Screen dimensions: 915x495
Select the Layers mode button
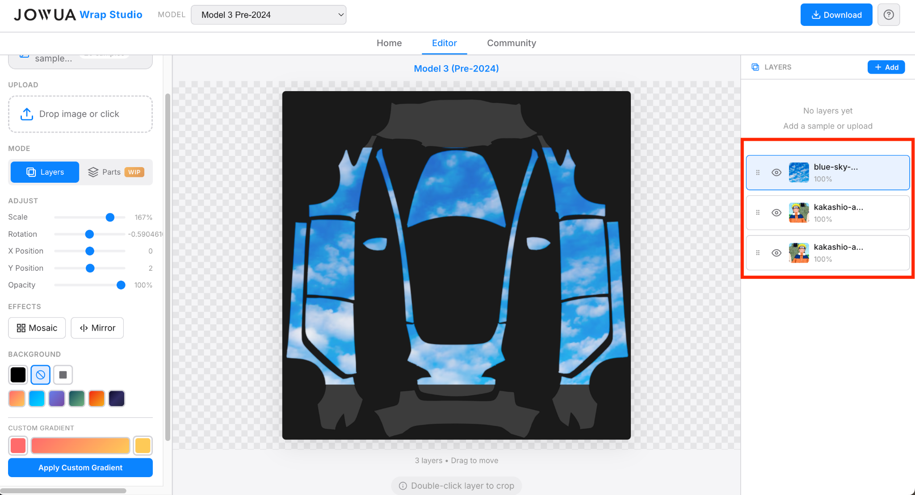44,172
